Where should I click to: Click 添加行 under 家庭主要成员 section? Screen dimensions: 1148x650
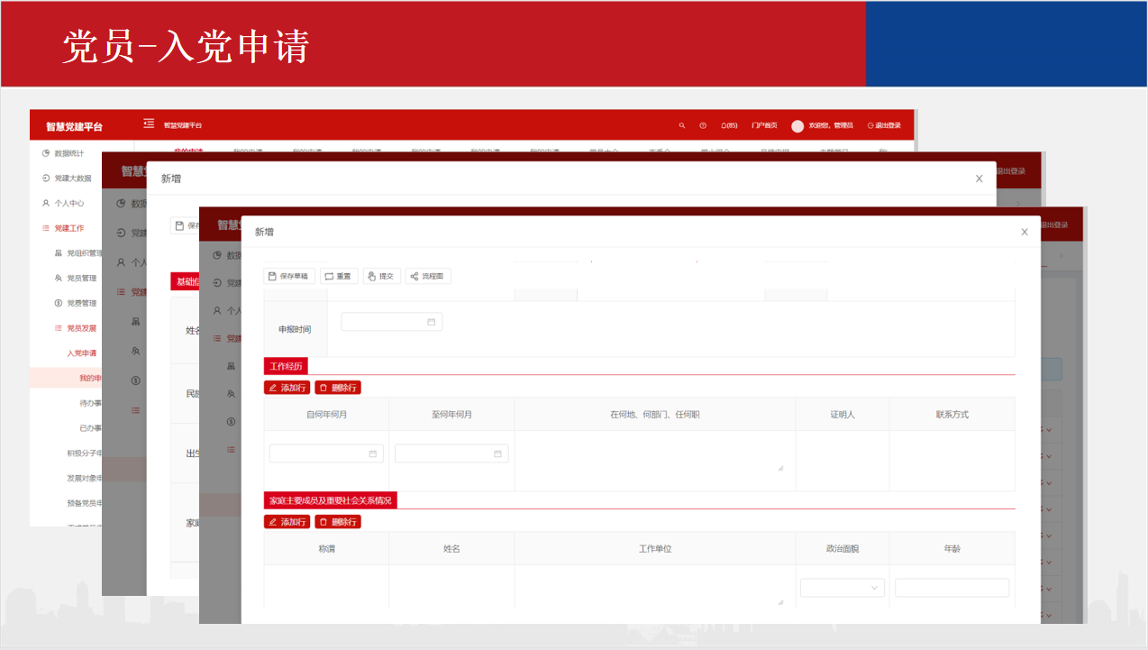click(287, 522)
